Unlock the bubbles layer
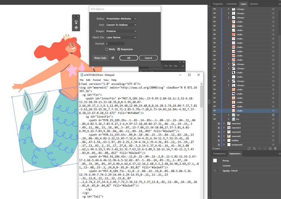This screenshot has height=199, width=281. pos(219,141)
